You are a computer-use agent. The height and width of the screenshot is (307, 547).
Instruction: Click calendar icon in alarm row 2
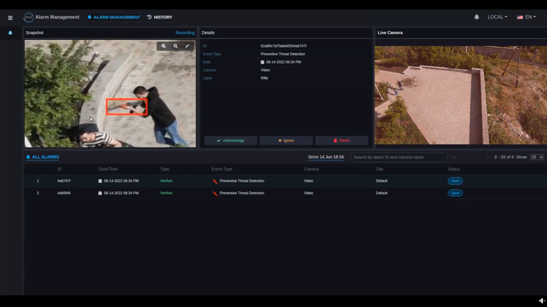[100, 193]
